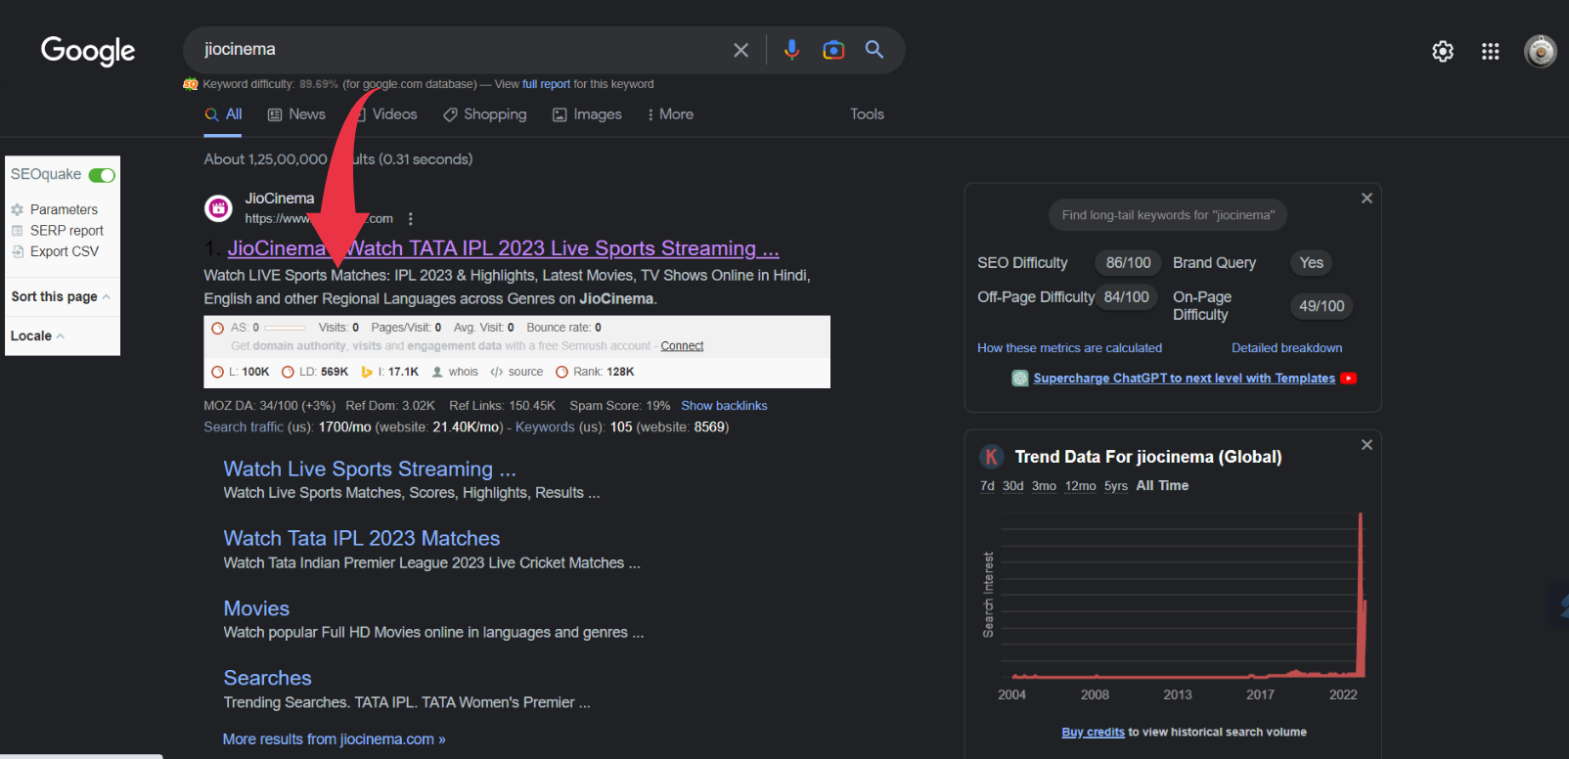This screenshot has width=1569, height=759.
Task: Click Find long-tail keywords for jiocinema button
Action: [1168, 215]
